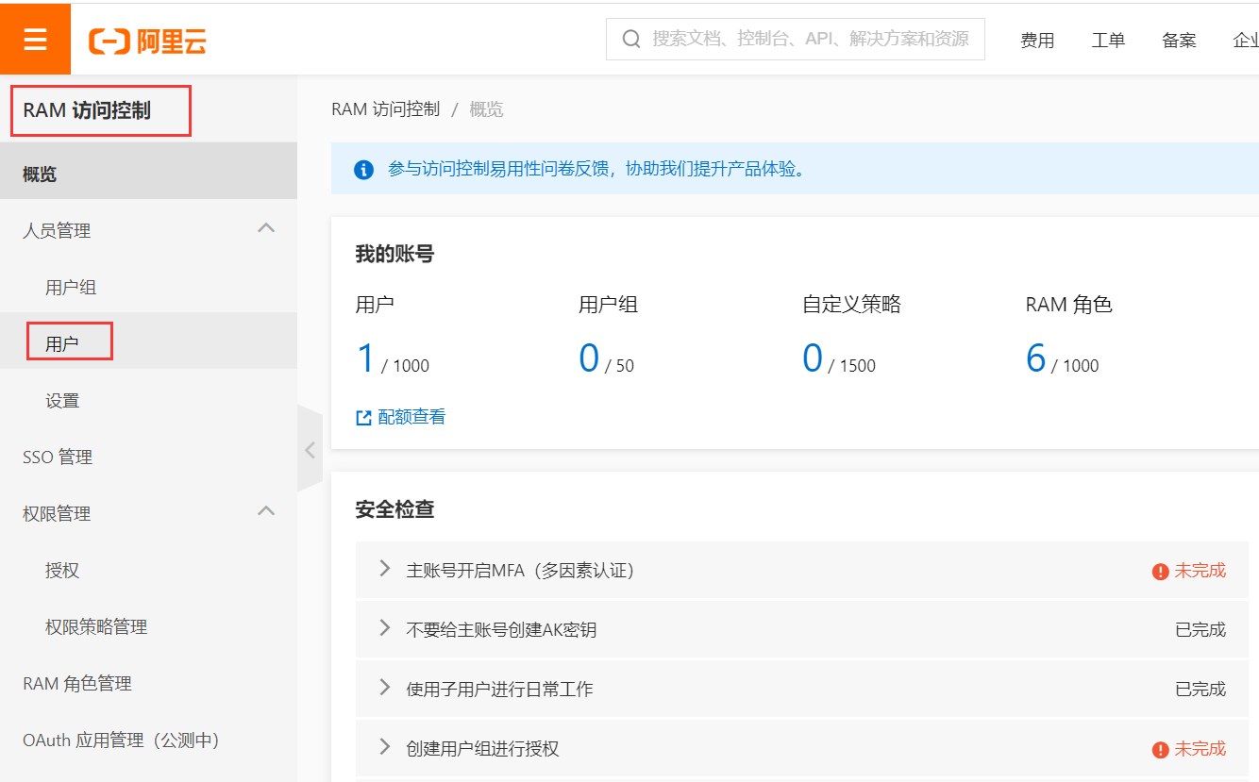Expand the 主账号开启MFA security check
This screenshot has width=1259, height=782.
[x=383, y=570]
